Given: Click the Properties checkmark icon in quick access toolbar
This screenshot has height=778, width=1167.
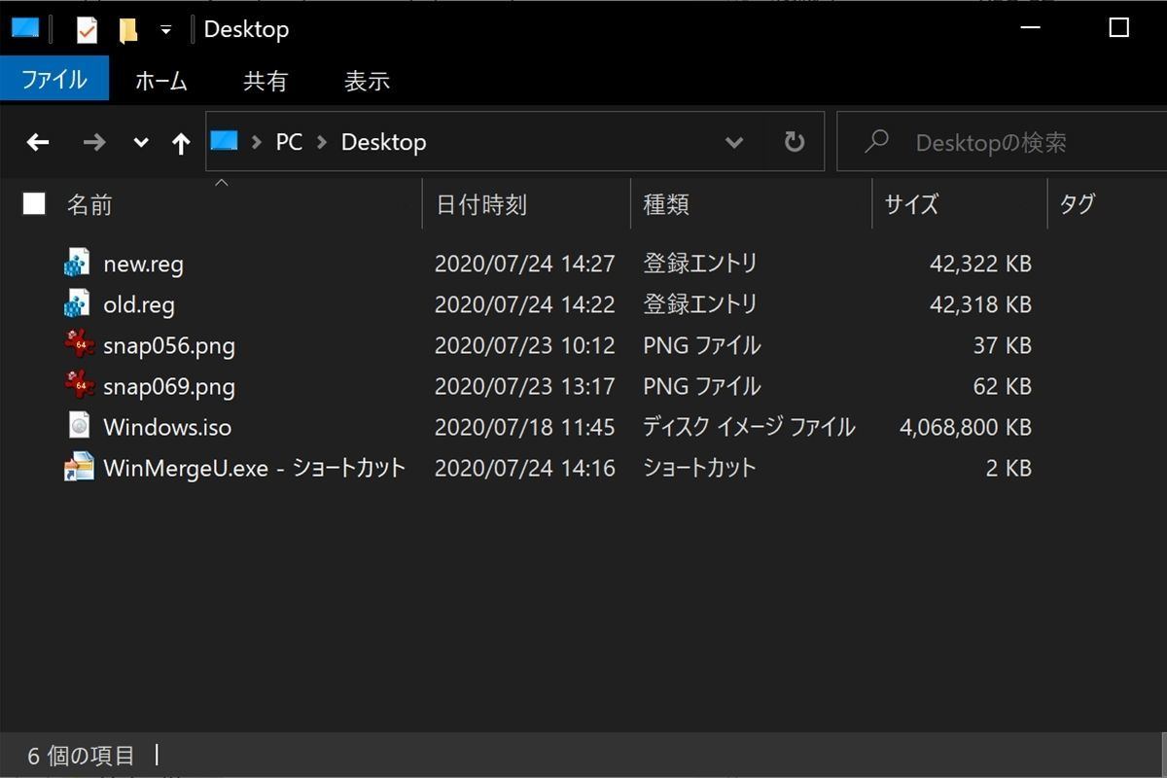Looking at the screenshot, I should click(87, 29).
